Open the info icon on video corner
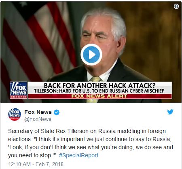The image size is (182, 169). 176,6
